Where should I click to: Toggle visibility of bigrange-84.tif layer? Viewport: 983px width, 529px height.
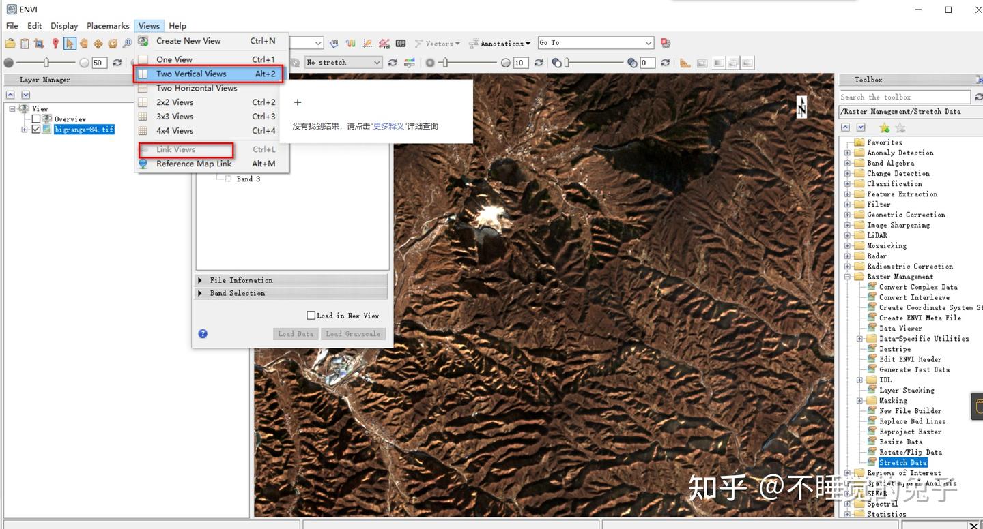pos(37,129)
